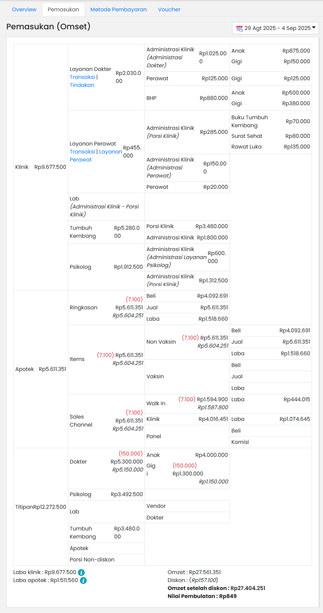
Task: Click the calendar icon in date range picker
Action: click(x=239, y=28)
